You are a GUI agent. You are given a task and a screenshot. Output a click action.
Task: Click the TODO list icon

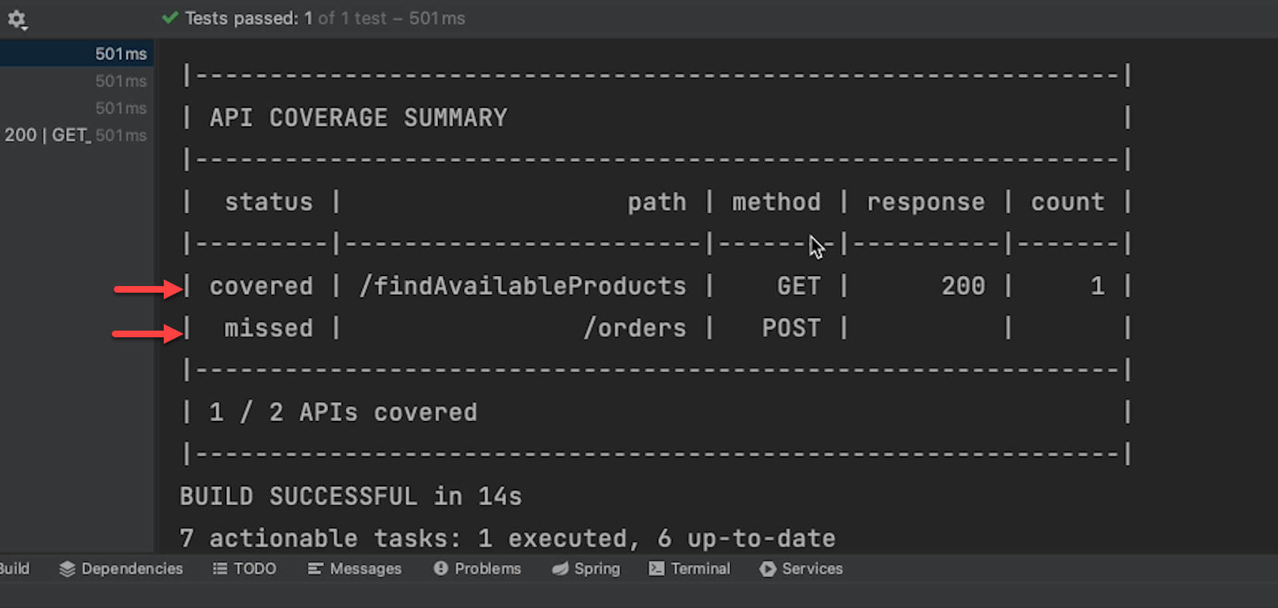220,569
